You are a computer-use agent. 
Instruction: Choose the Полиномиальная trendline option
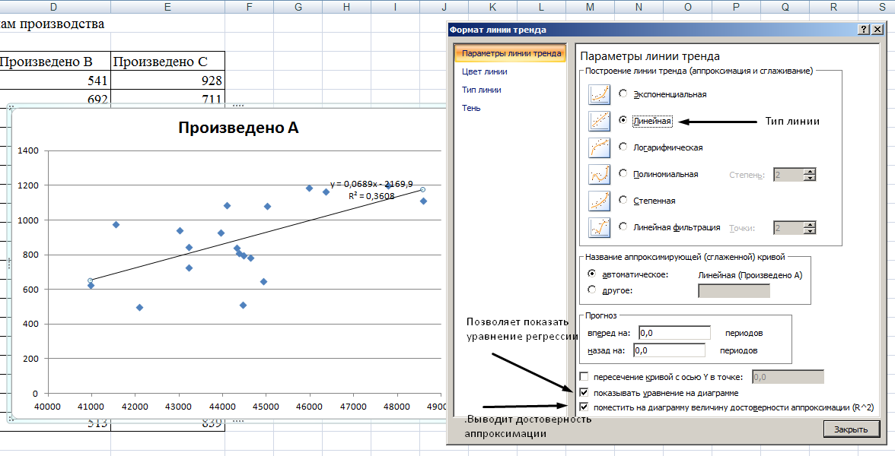coord(623,173)
